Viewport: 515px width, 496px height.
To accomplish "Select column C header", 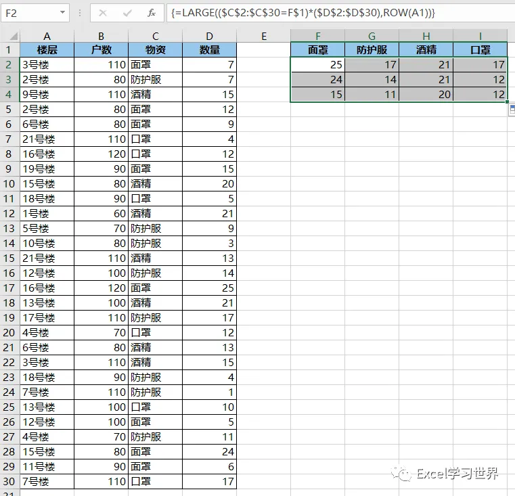I will pyautogui.click(x=156, y=36).
